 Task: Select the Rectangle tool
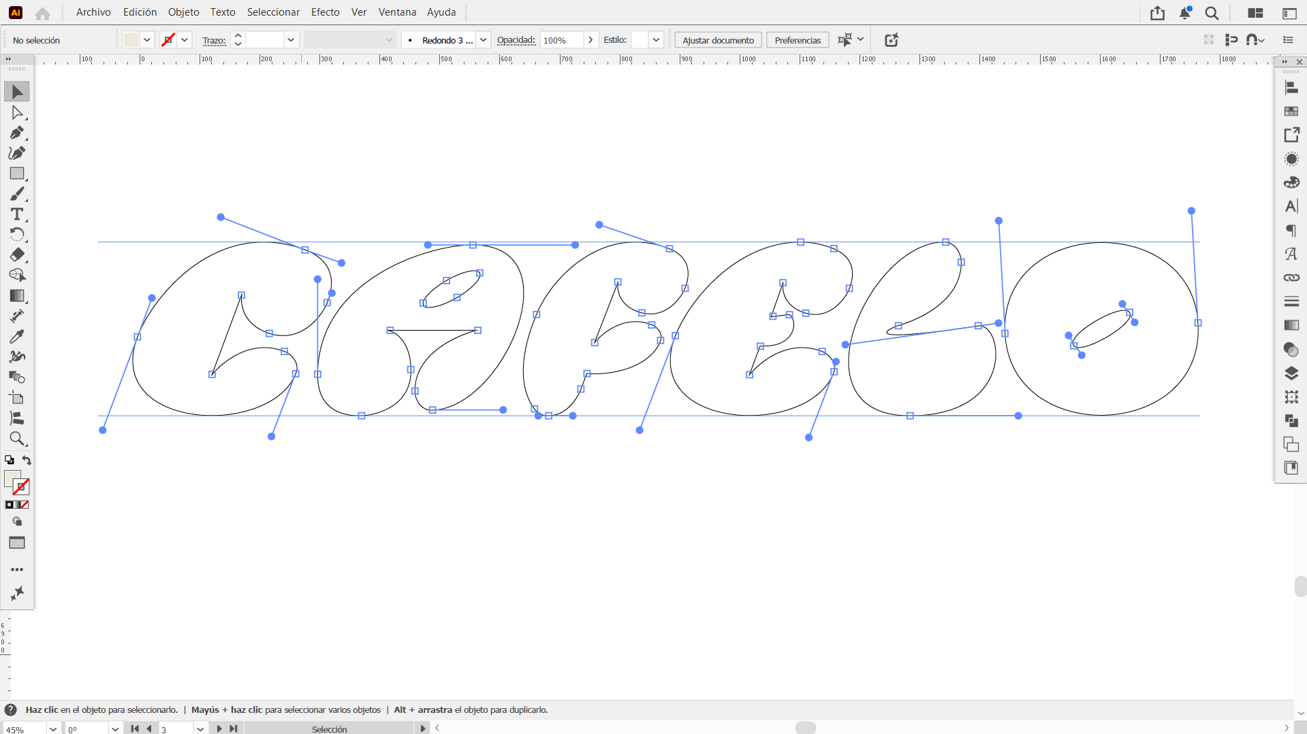[17, 173]
